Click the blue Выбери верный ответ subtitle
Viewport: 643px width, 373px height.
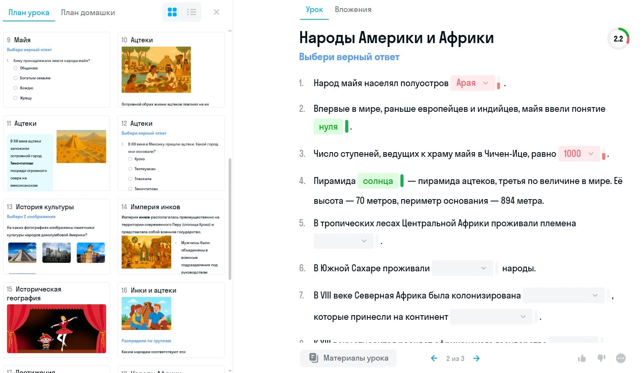click(349, 57)
